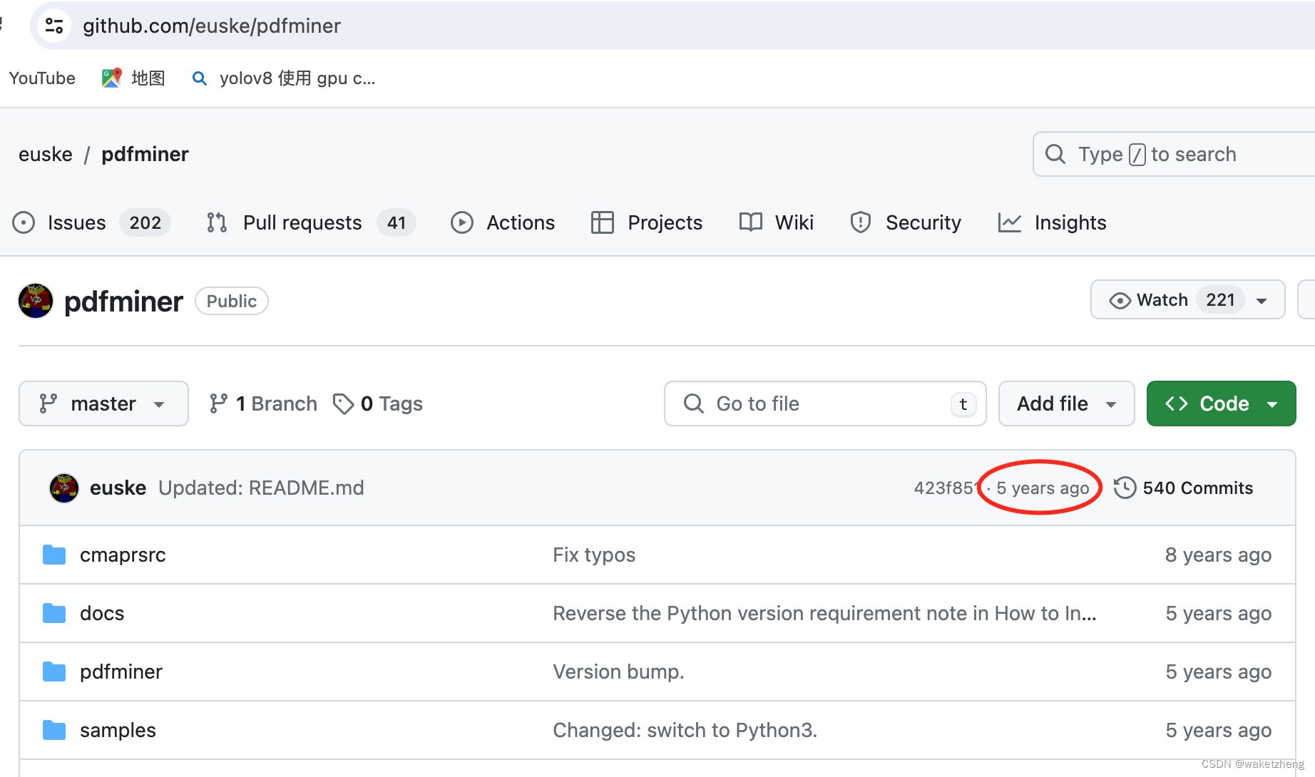Click the samples folder icon

pos(54,730)
